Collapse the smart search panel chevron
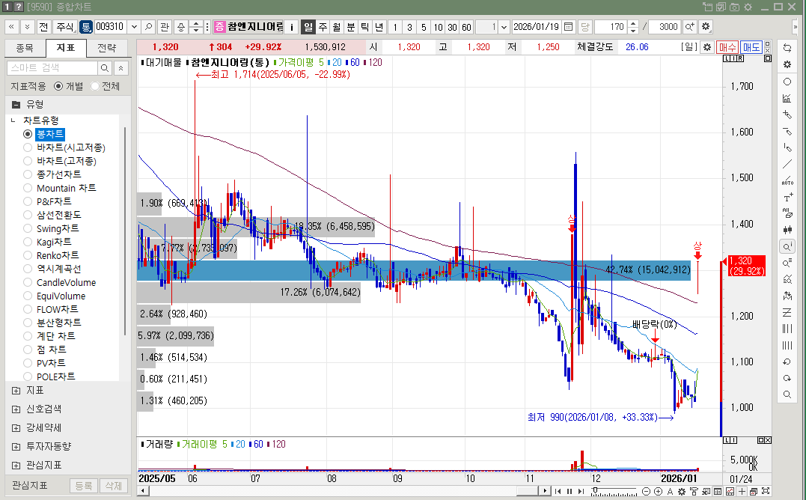Screen dimensions: 806x500 pyautogui.click(x=120, y=68)
